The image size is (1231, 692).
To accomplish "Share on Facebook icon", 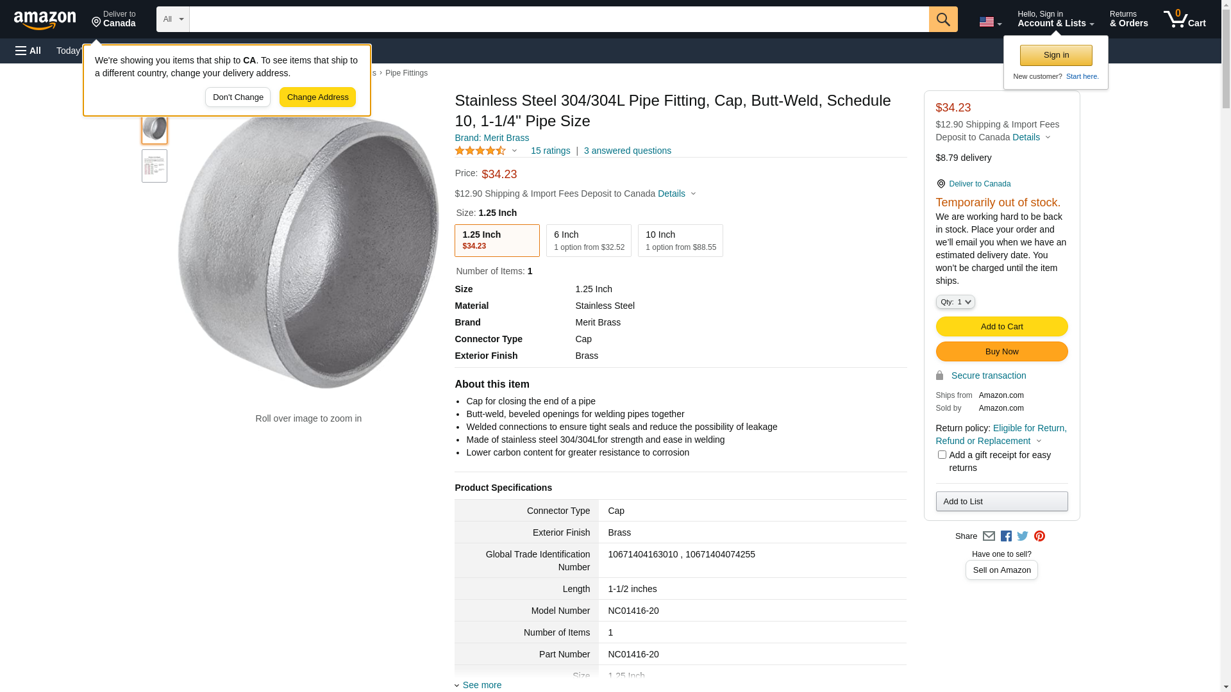I will (x=1006, y=536).
